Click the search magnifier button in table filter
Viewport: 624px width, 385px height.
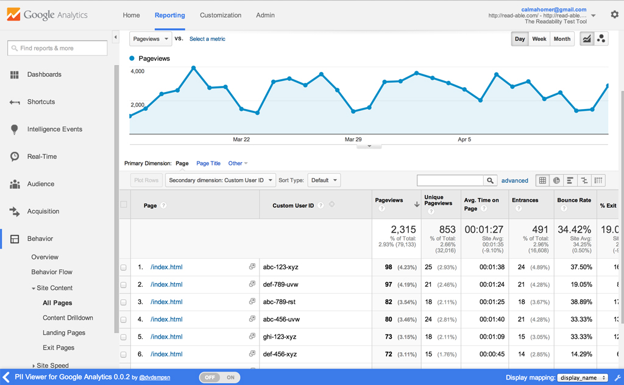coord(491,180)
